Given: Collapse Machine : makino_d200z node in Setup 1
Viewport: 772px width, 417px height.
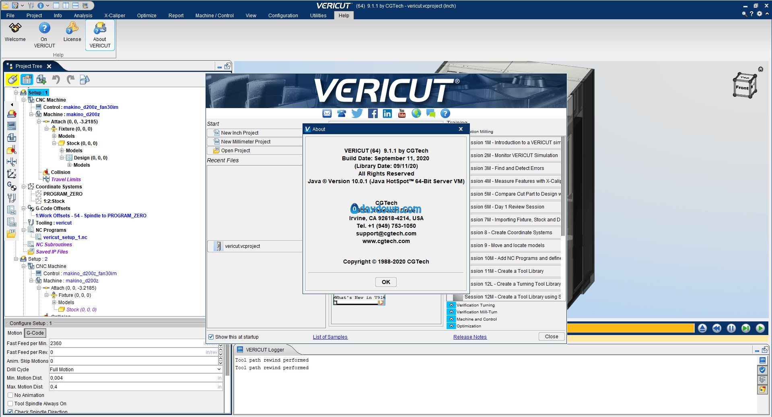Looking at the screenshot, I should [31, 114].
